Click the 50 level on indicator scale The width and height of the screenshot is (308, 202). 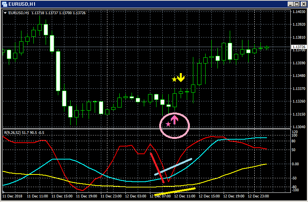click(x=293, y=150)
